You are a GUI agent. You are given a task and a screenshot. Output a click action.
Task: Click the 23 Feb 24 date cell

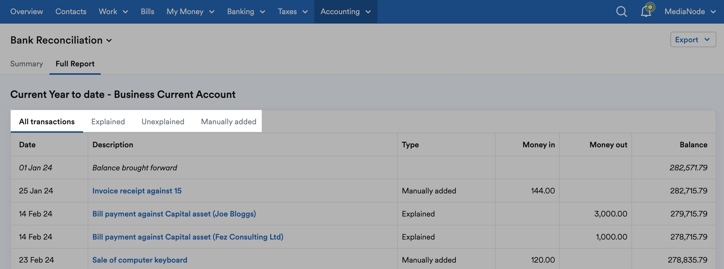37,260
